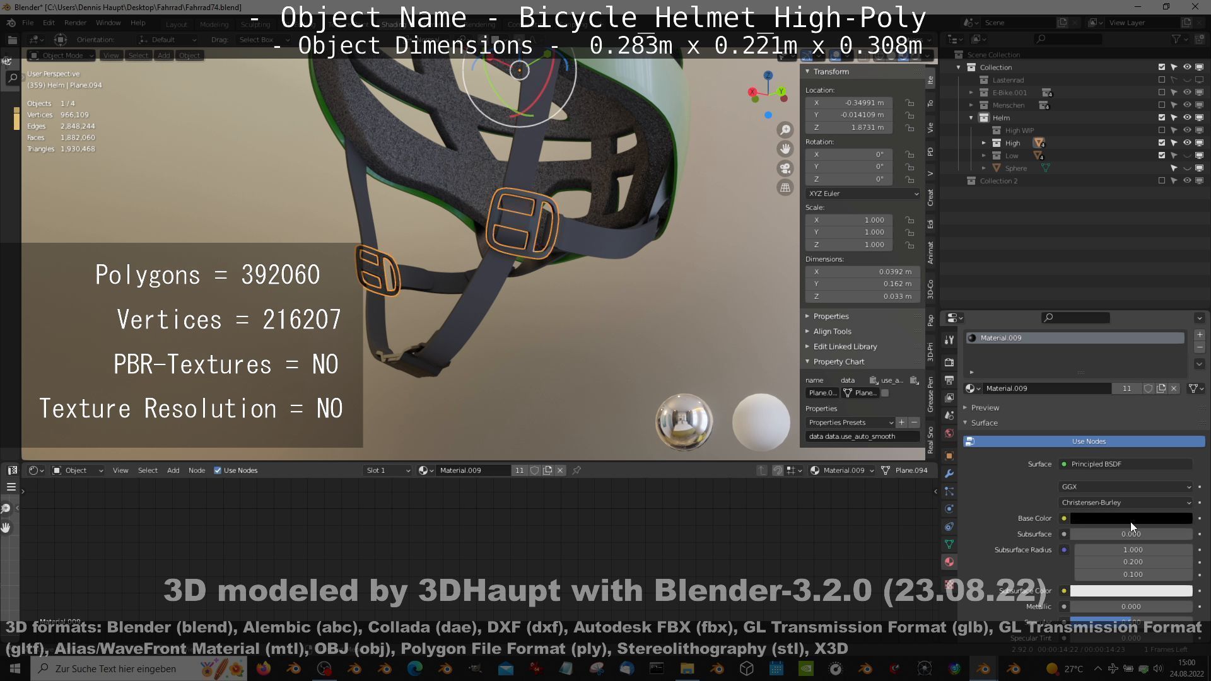Open the node editor Add menu
This screenshot has height=681, width=1211.
tap(173, 470)
